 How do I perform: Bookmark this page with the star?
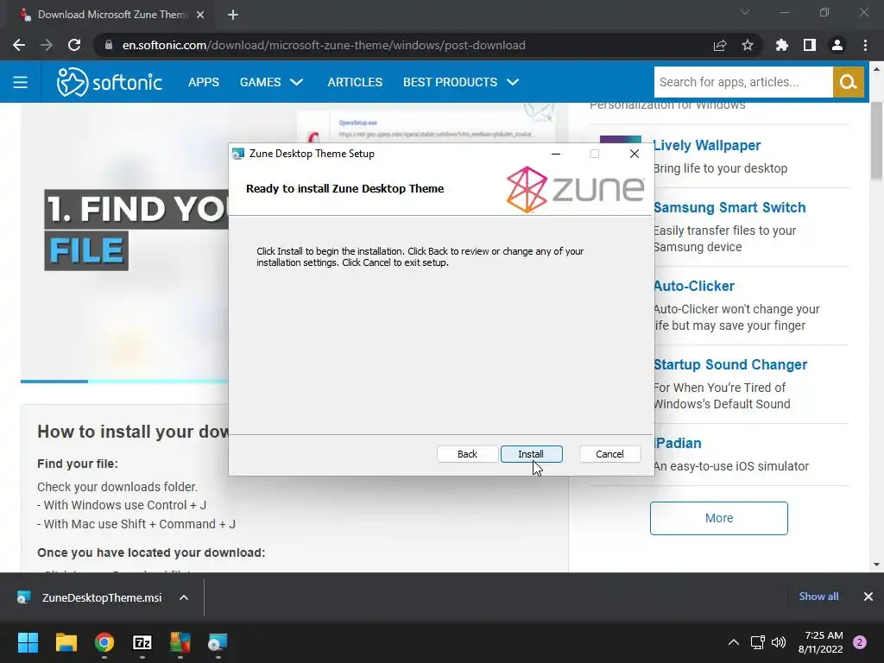click(748, 45)
